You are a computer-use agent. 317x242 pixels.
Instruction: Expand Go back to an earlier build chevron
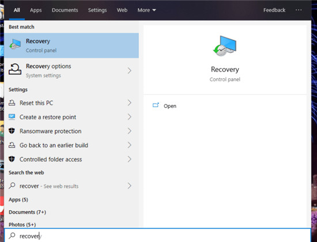coord(129,145)
